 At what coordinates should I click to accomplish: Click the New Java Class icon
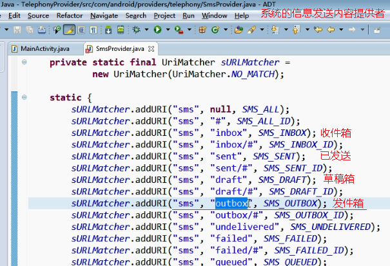pyautogui.click(x=215, y=30)
